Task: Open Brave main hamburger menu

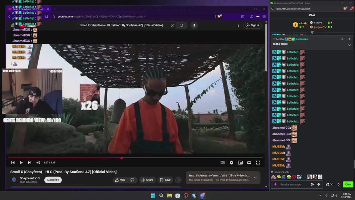Action: click(x=264, y=16)
